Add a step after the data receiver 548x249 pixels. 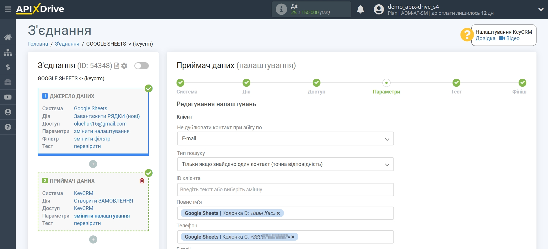point(93,239)
